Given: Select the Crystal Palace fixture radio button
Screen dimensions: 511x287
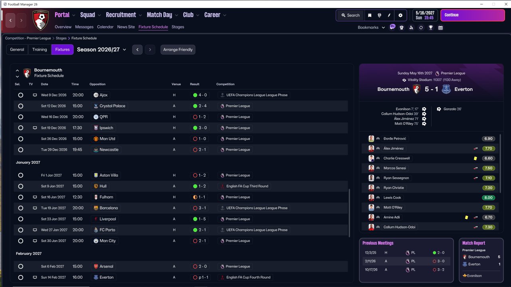Looking at the screenshot, I should tap(21, 106).
